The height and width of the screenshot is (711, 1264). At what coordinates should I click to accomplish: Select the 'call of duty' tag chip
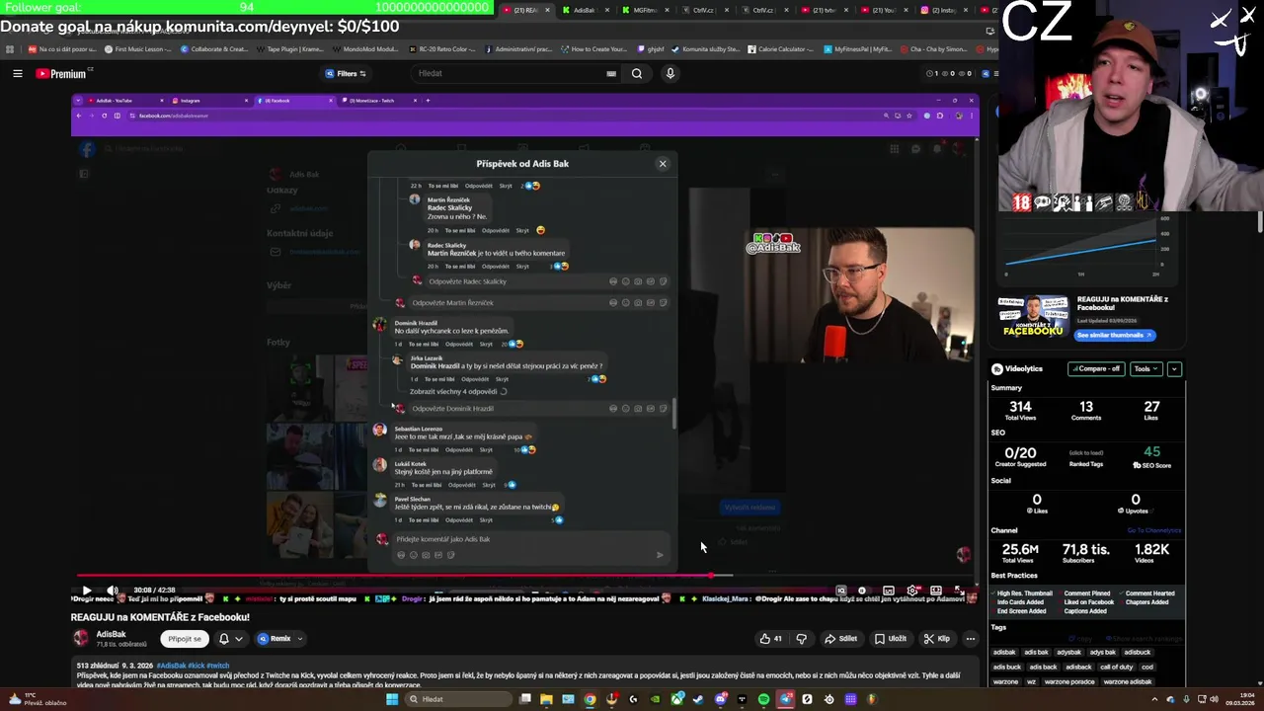[1116, 667]
